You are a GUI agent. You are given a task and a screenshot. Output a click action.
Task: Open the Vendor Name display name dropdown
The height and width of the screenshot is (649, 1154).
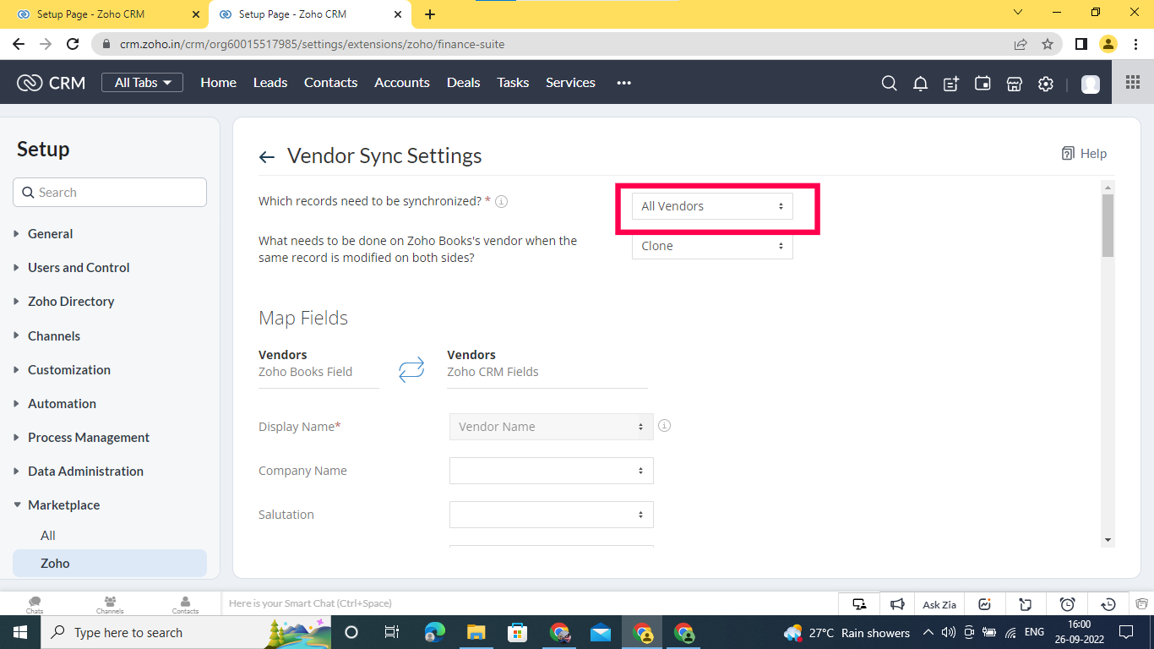[x=552, y=427]
